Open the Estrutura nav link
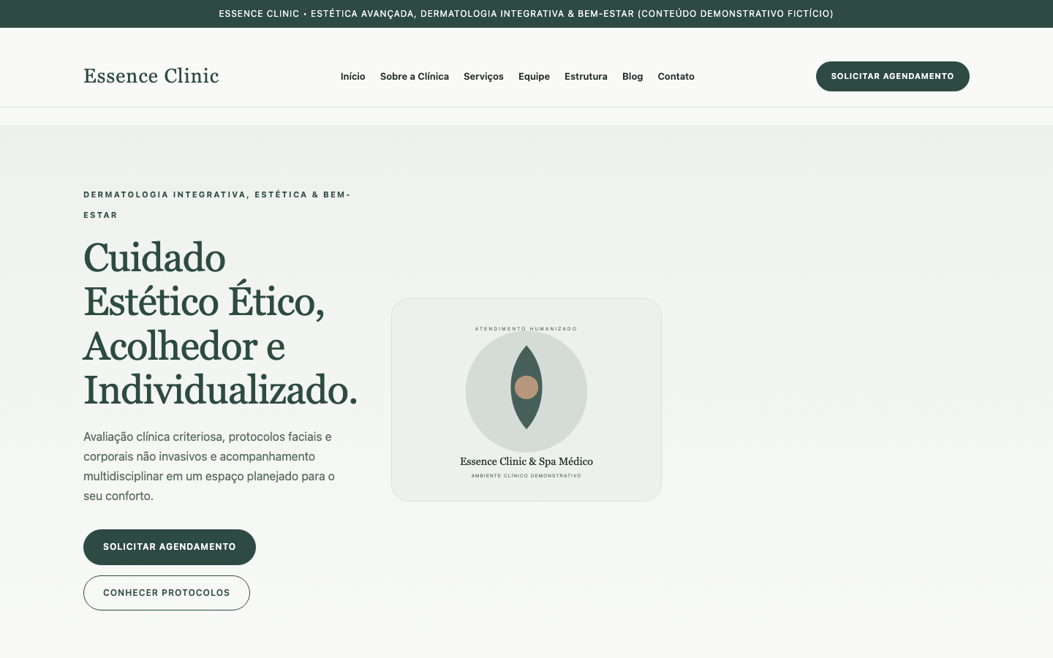This screenshot has width=1053, height=658. tap(586, 76)
